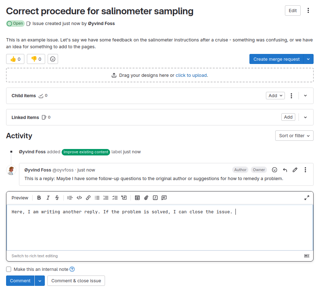Add thumbs down reaction to issue
The height and width of the screenshot is (288, 334).
(x=36, y=59)
